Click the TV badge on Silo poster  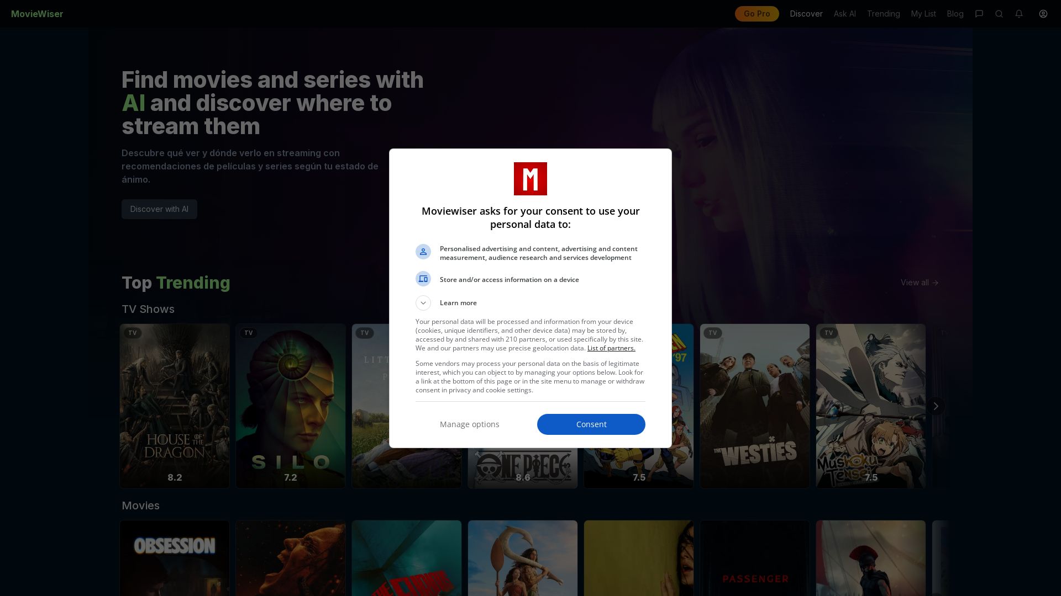pos(249,333)
